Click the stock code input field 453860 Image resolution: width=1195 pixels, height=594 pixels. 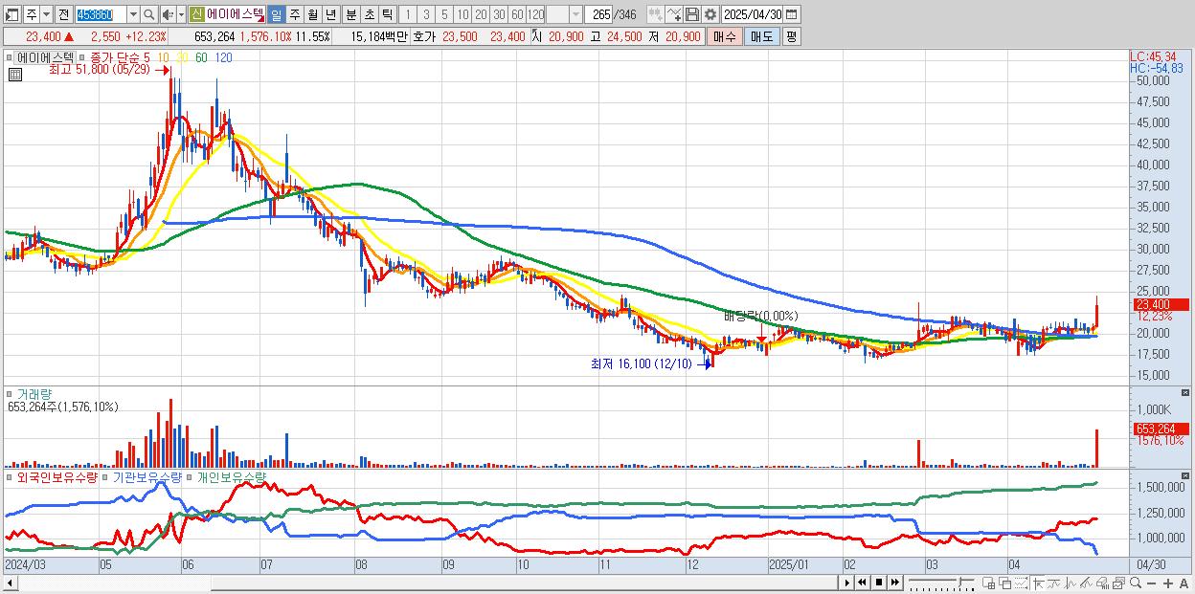click(x=101, y=14)
